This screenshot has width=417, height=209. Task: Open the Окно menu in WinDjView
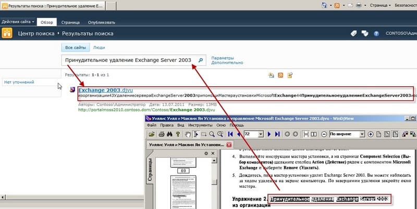tap(221, 125)
